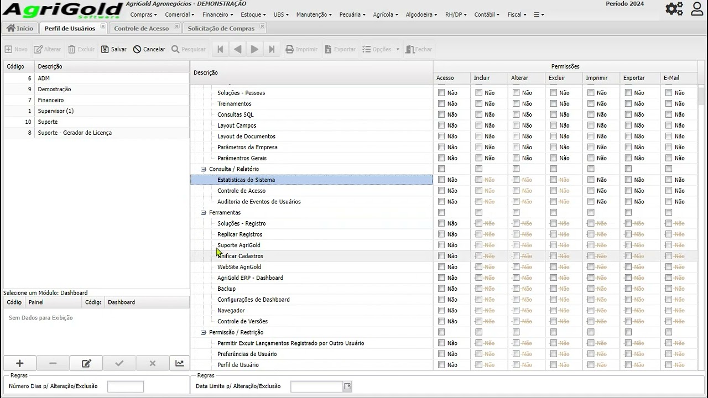Jump to the last record
Screen dimensions: 708x398
272,49
